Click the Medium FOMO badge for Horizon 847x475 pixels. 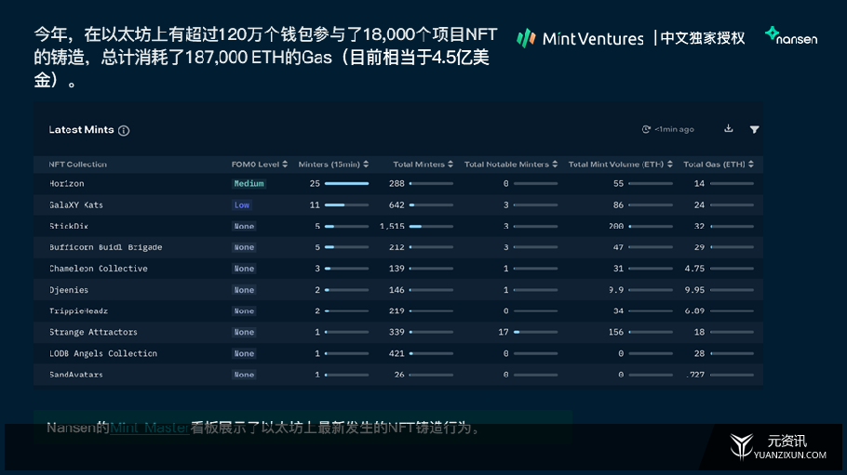coord(249,183)
